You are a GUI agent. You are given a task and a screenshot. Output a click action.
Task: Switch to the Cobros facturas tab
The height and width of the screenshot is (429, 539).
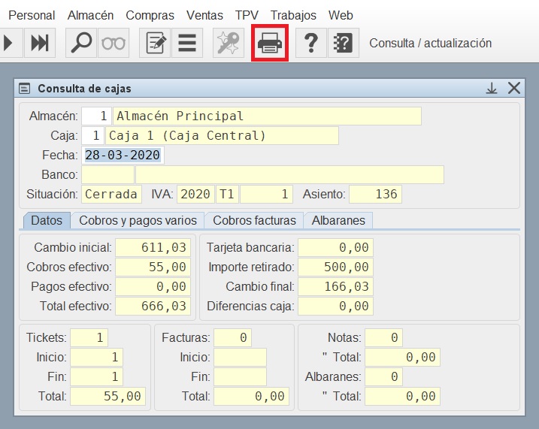point(256,220)
